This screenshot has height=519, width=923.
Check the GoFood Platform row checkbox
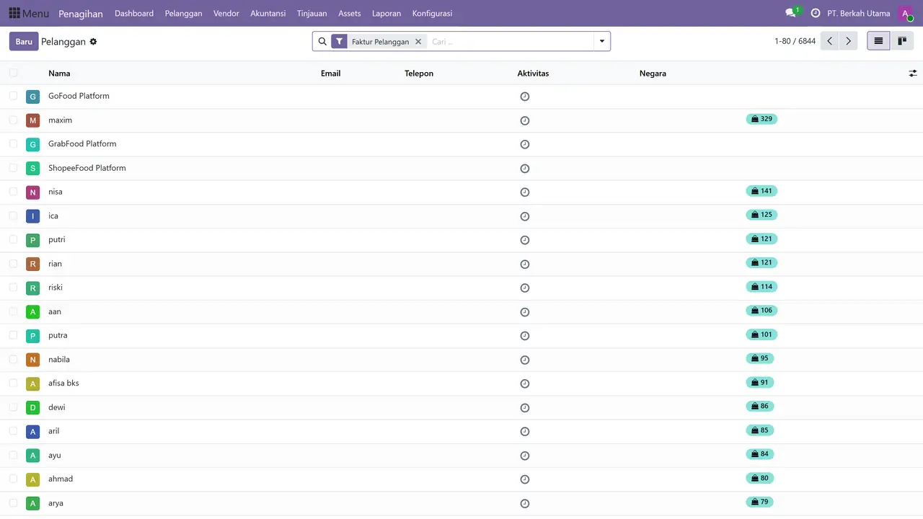coord(13,96)
